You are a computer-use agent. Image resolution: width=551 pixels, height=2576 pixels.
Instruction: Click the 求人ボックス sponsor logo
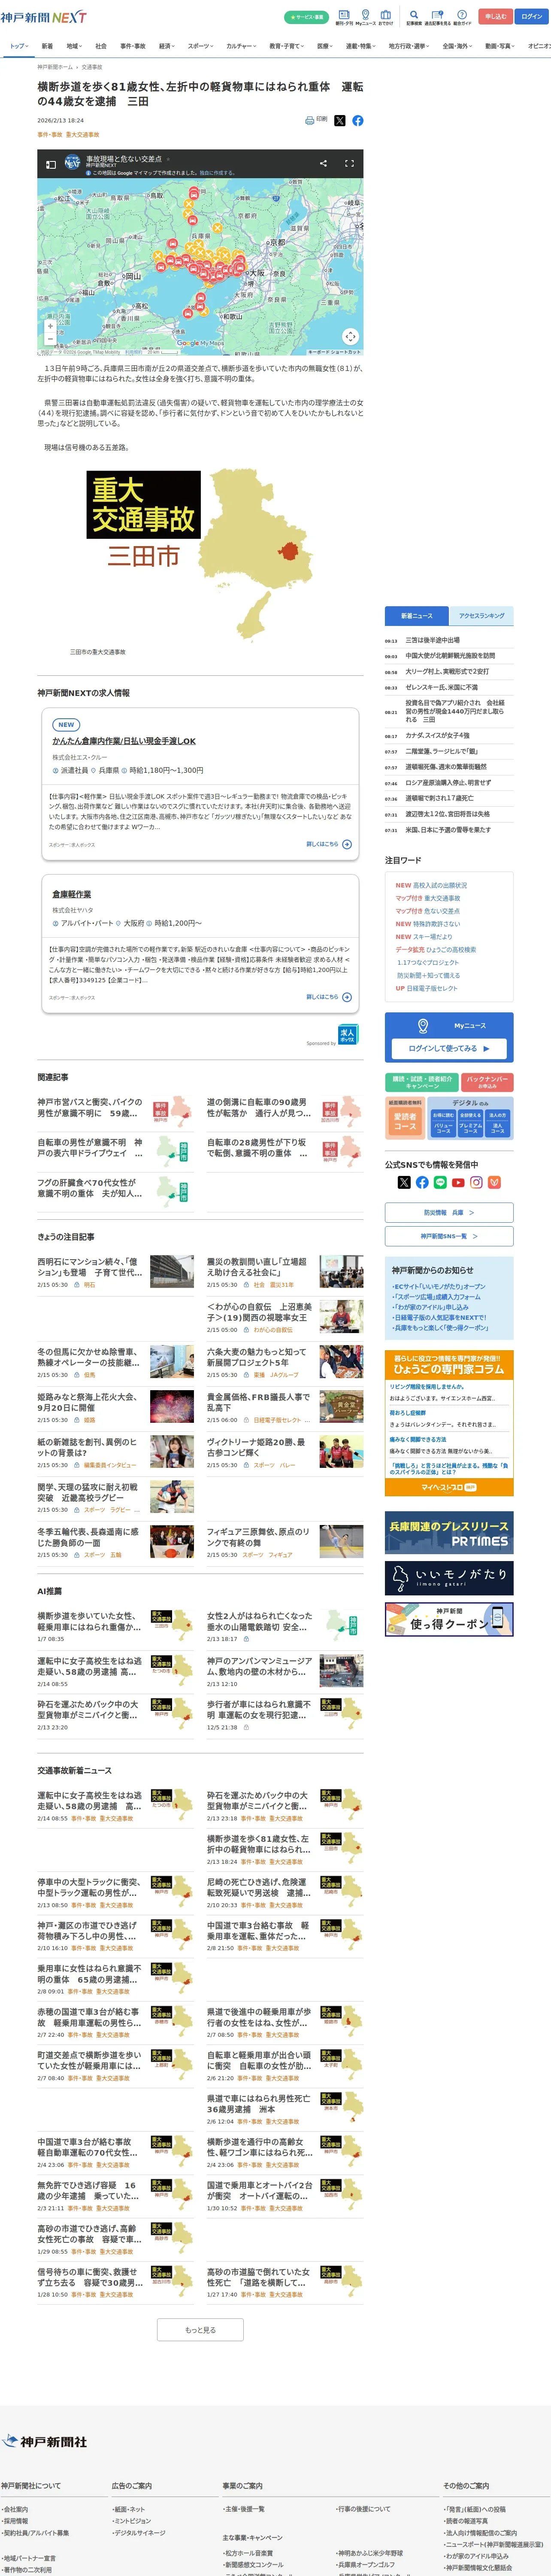pos(347,1033)
